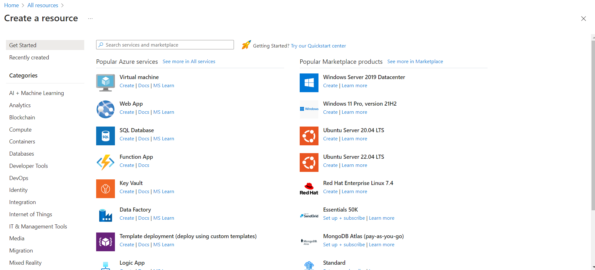The width and height of the screenshot is (595, 270).
Task: Open Try our Quickstart center link
Action: click(318, 46)
